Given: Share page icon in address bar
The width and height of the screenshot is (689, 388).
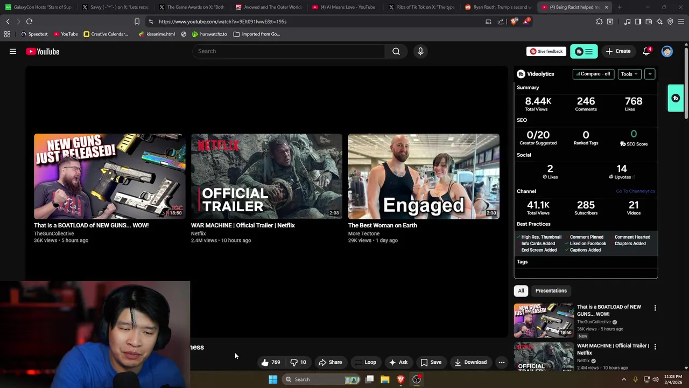Looking at the screenshot, I should 501,22.
